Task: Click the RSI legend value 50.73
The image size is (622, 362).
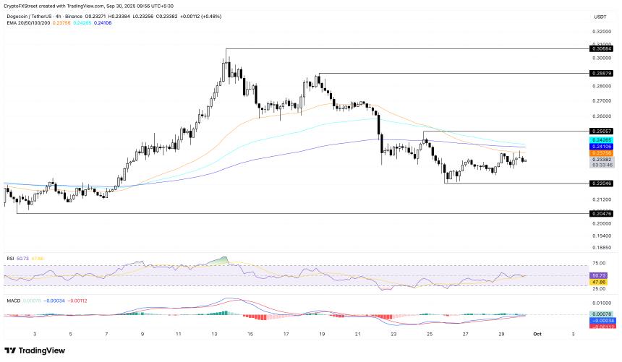Action: [22, 259]
